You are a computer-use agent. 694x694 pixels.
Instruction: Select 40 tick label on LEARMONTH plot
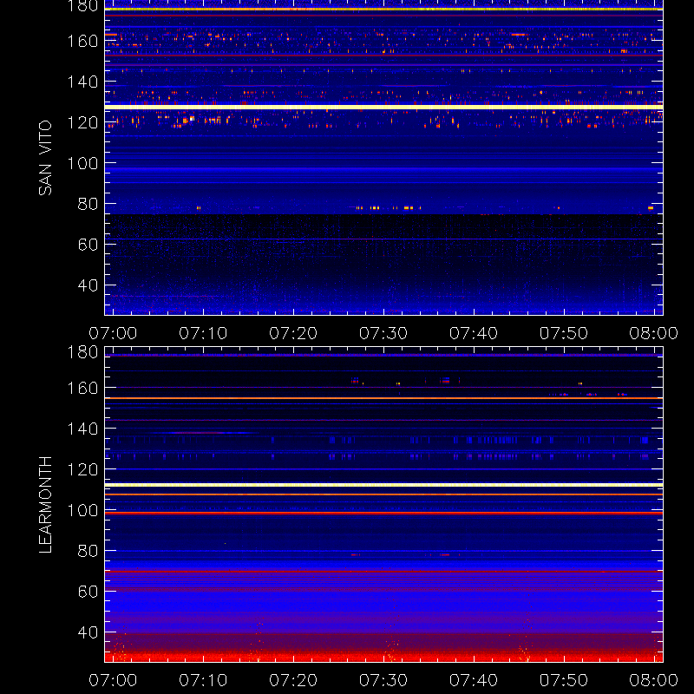88,632
